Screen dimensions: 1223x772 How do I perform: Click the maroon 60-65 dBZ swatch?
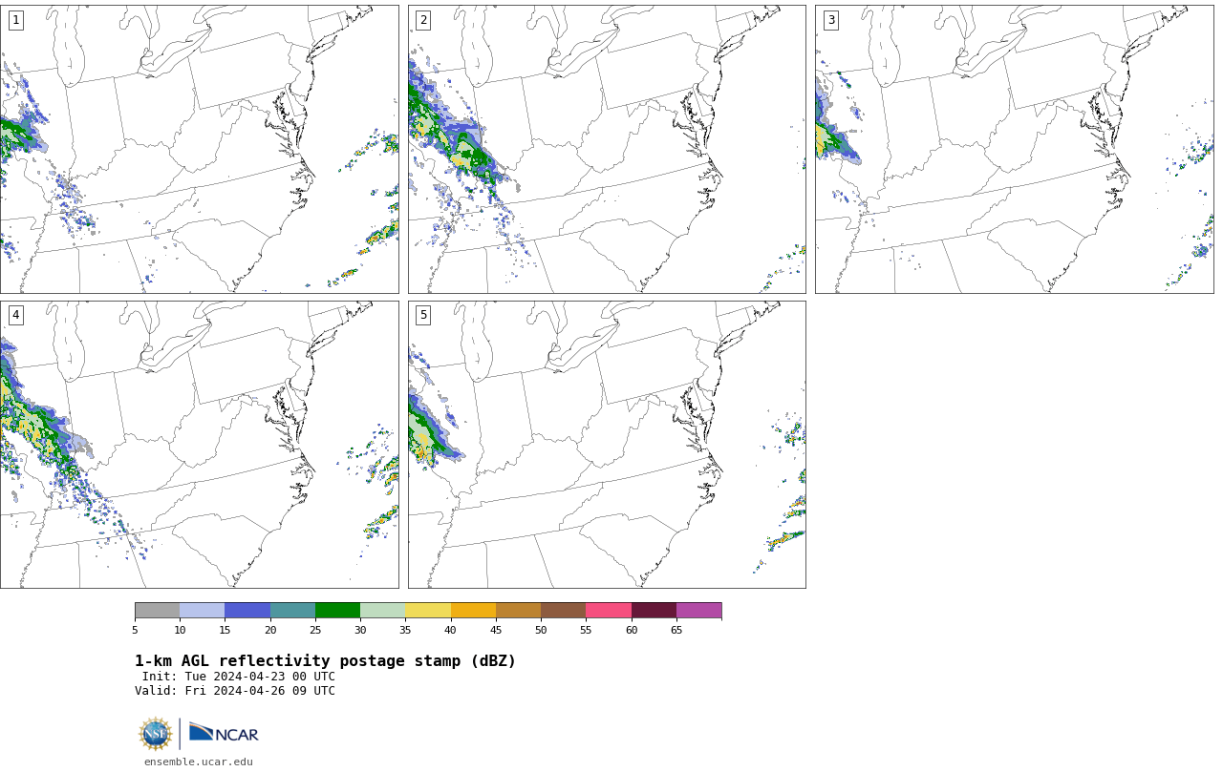pos(654,611)
